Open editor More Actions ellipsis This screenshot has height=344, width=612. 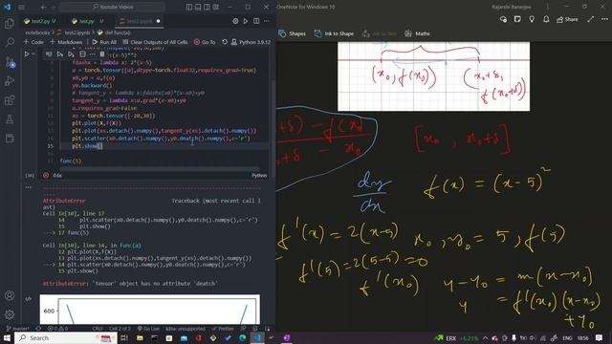point(267,21)
